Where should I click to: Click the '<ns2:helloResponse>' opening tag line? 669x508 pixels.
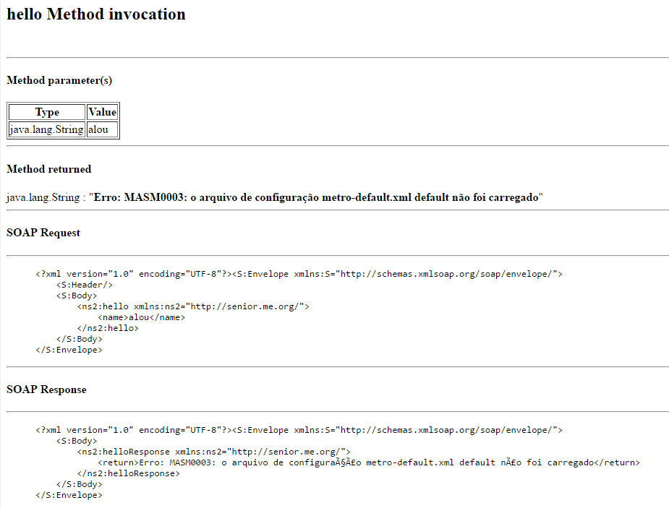click(x=214, y=452)
